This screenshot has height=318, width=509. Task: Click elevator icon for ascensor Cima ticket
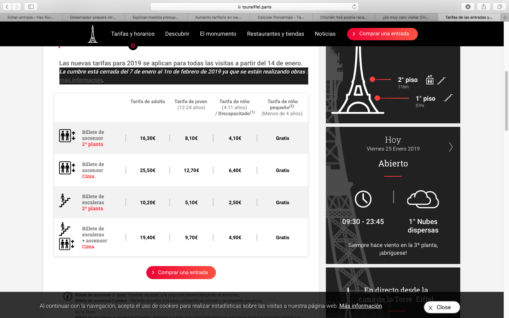67,168
